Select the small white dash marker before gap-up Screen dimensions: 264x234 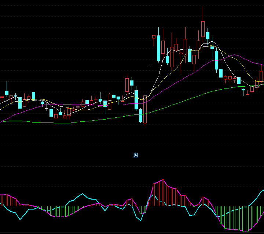[149, 67]
